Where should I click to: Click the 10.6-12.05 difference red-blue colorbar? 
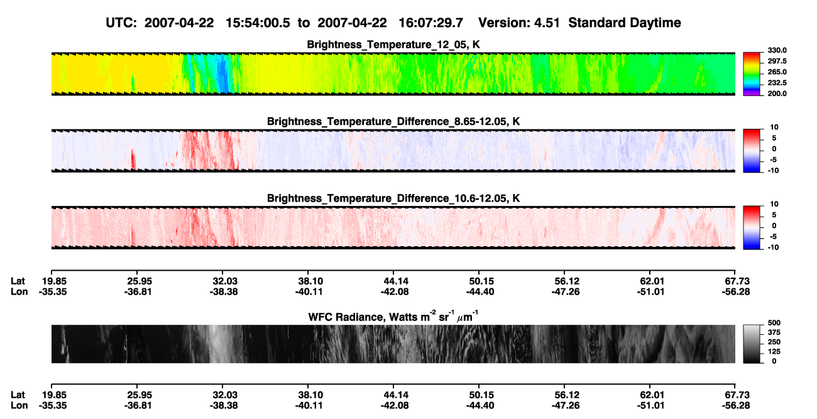[x=752, y=227]
